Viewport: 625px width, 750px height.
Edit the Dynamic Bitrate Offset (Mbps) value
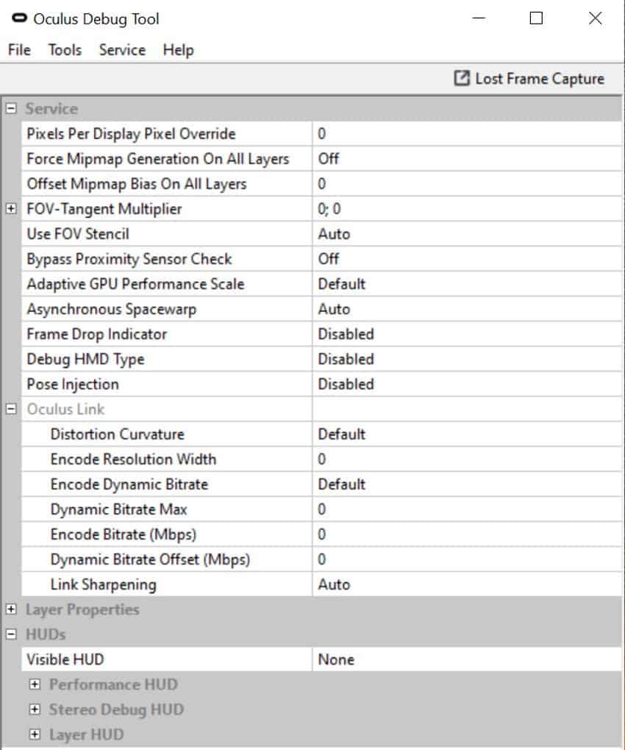click(467, 559)
